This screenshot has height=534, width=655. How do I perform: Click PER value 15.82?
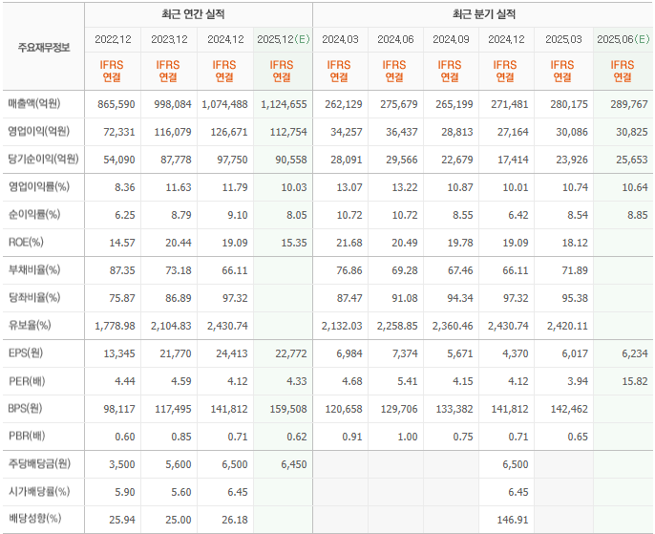click(x=635, y=381)
